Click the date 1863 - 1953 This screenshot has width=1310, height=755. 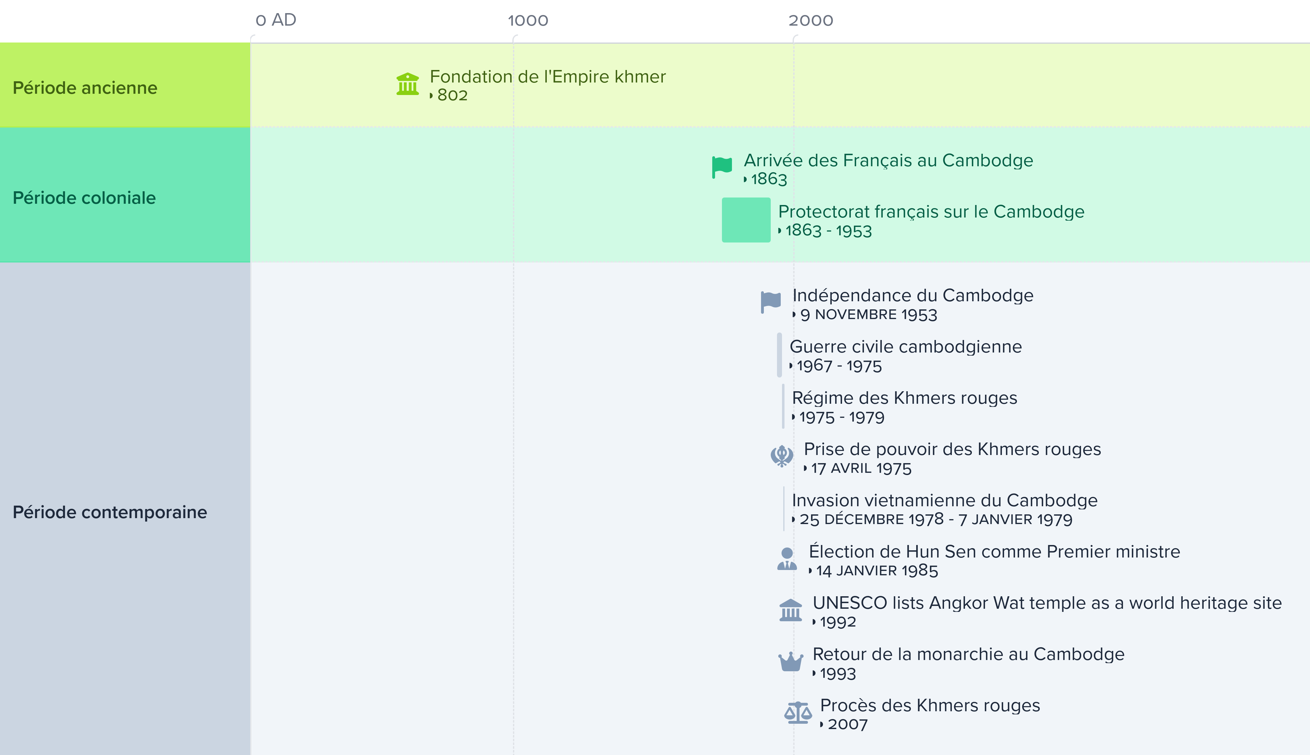[828, 230]
